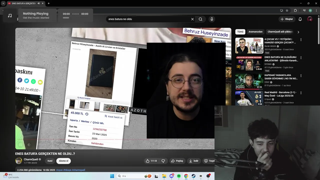
Task: Click the Katıl button
Action: coord(50,161)
